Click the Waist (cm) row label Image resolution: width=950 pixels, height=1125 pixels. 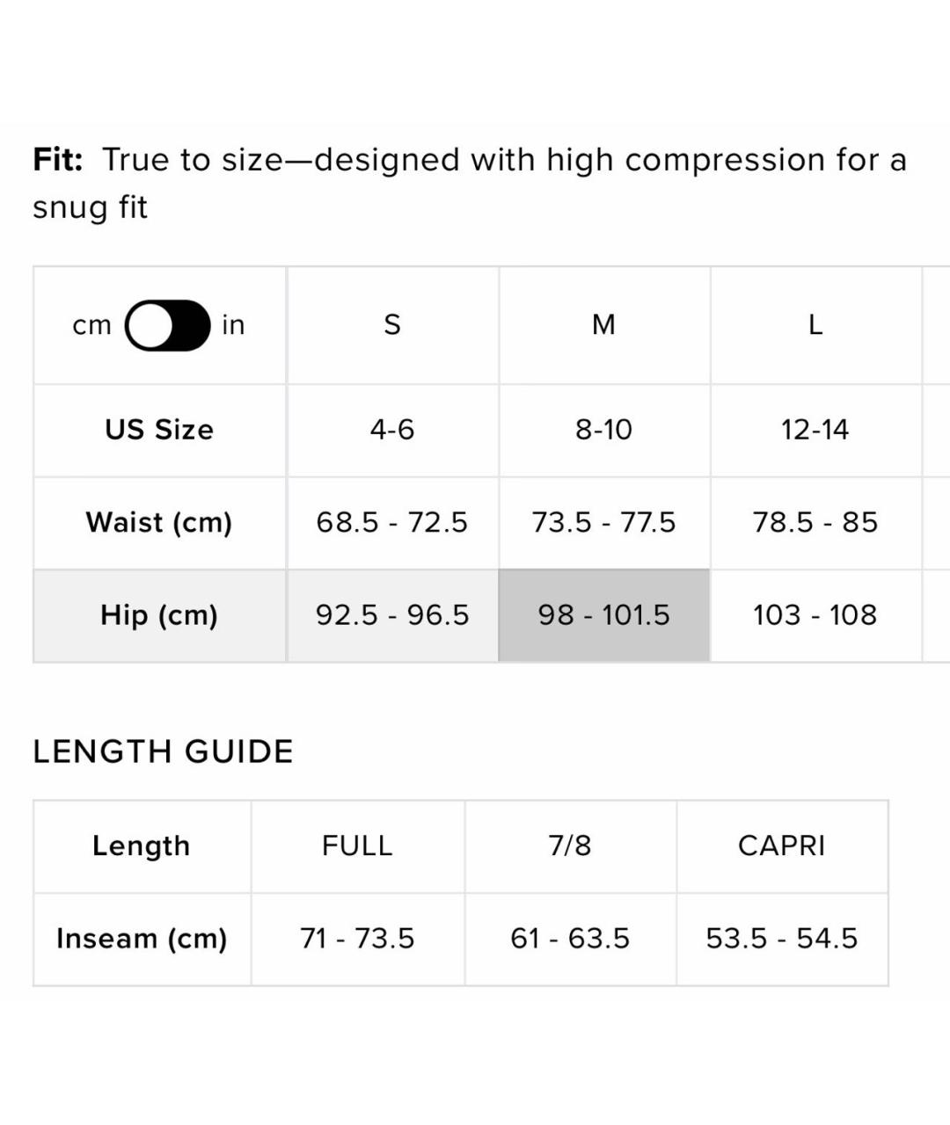pos(159,523)
